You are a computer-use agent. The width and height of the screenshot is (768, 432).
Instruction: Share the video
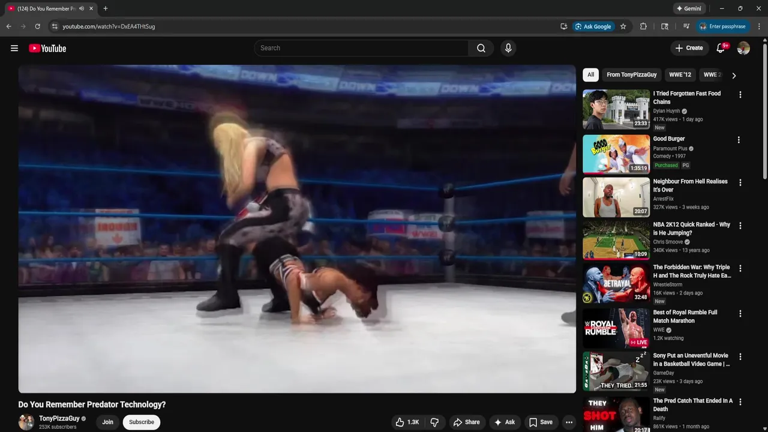(x=466, y=422)
